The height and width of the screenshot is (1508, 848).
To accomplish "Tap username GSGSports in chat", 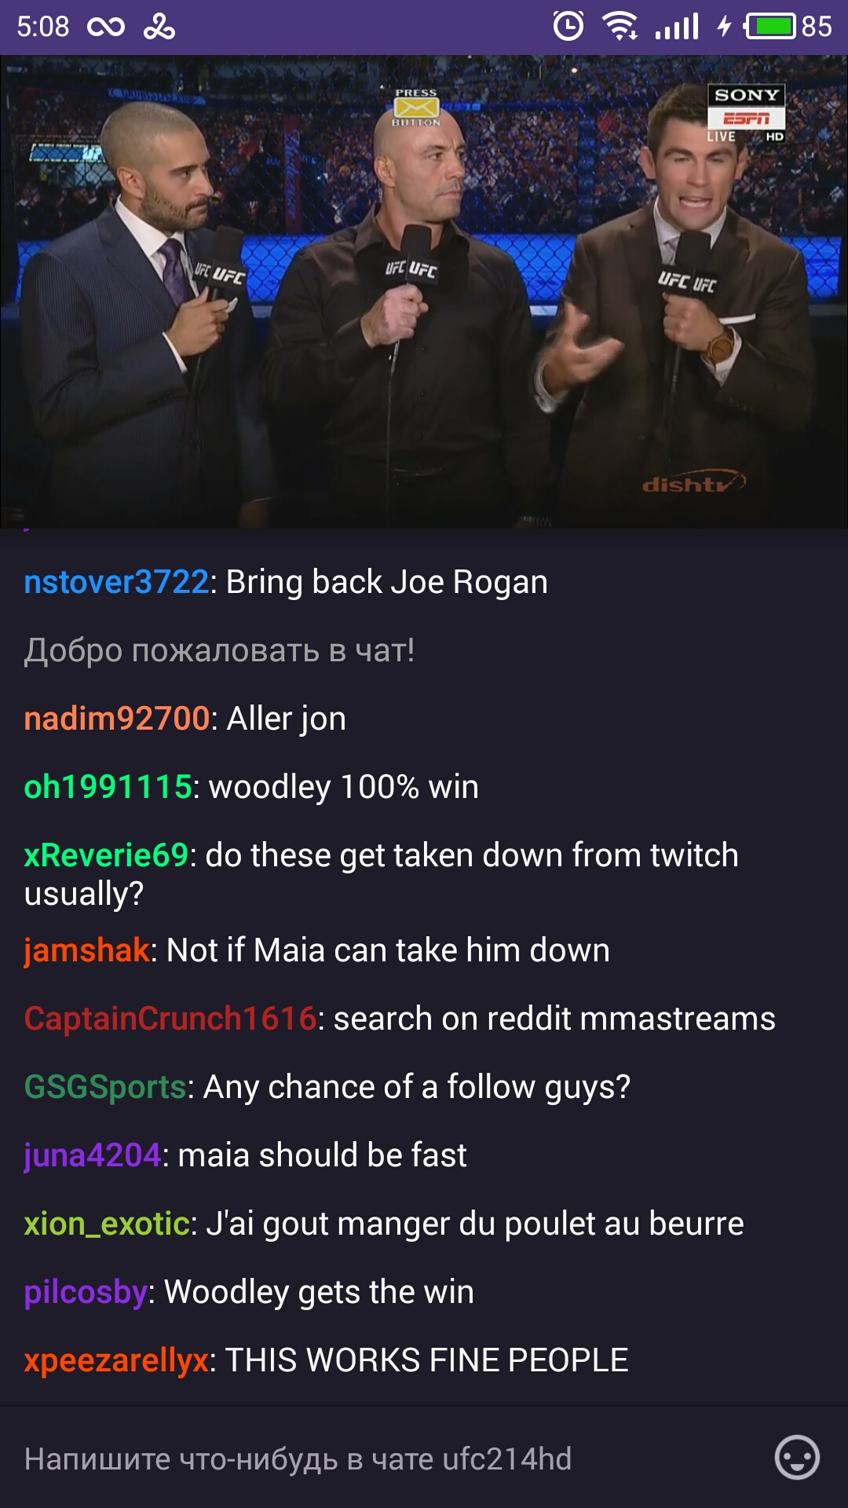I will [105, 1087].
